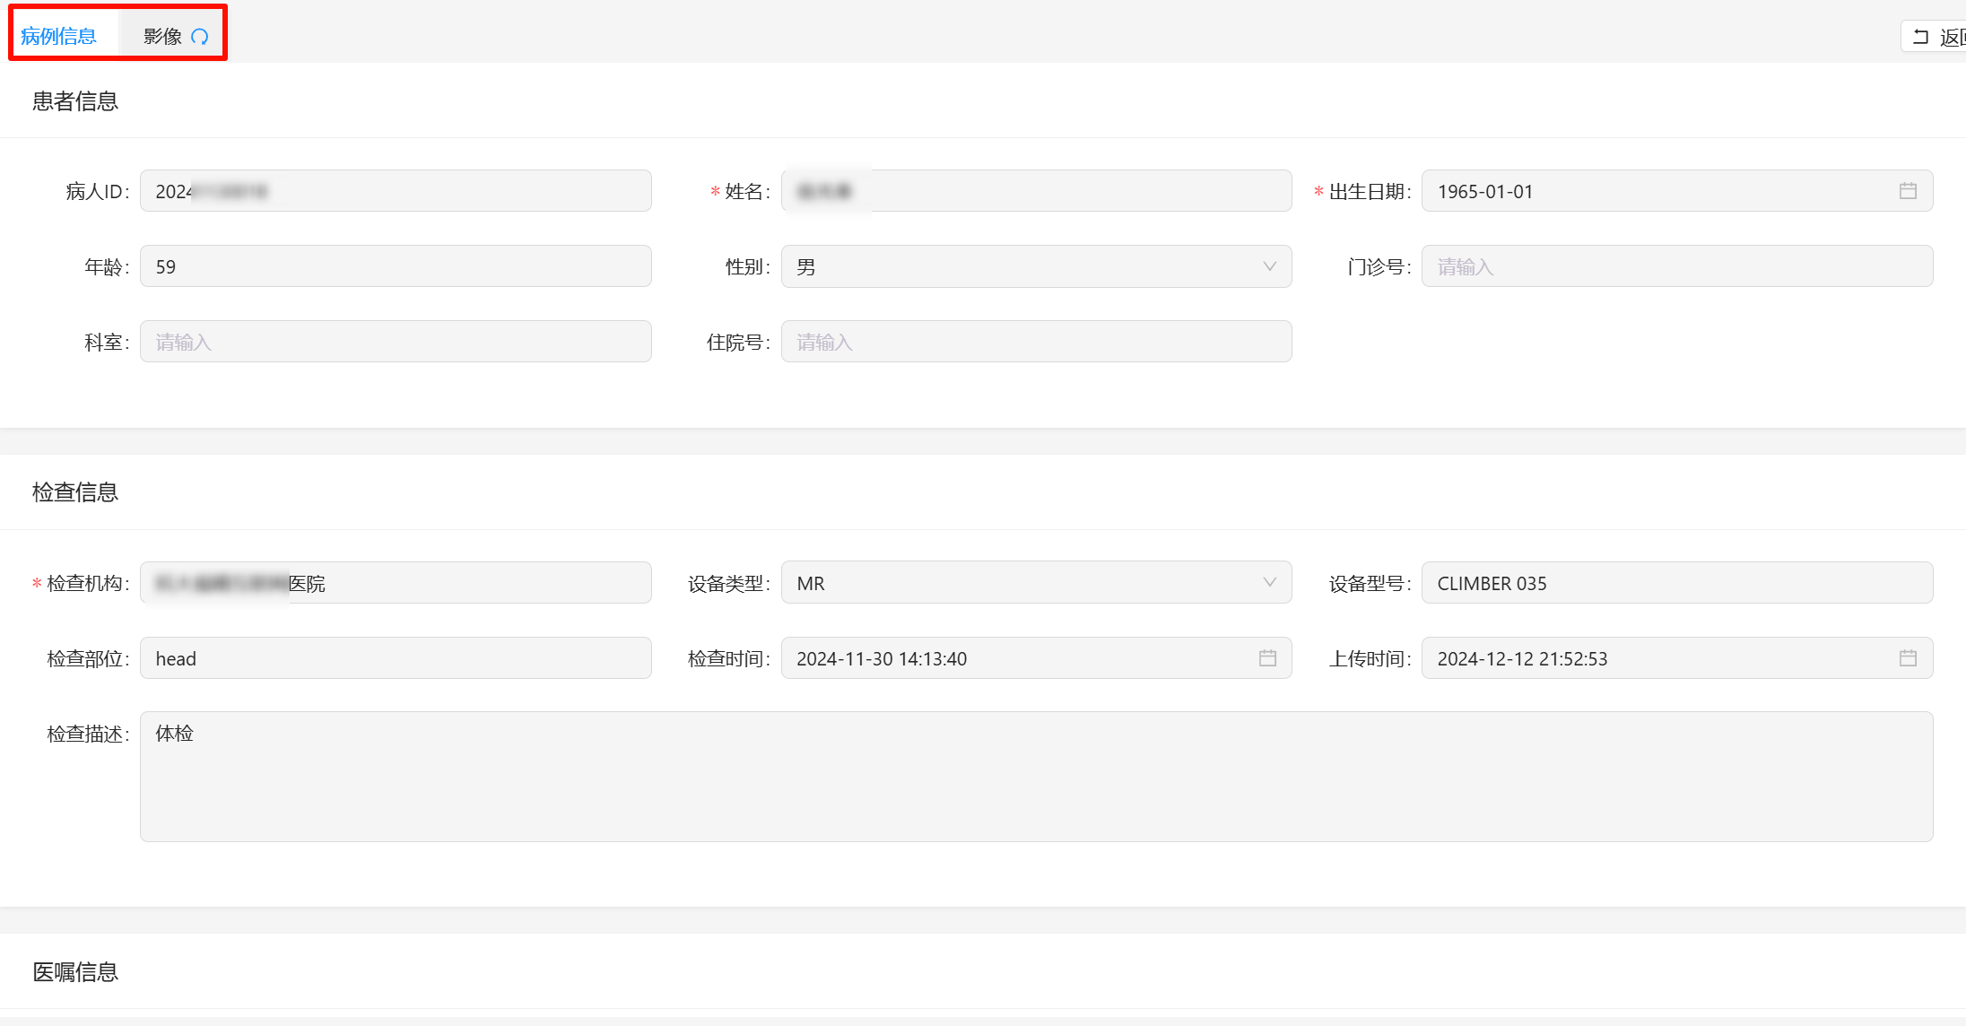Expand the 设备类型 dropdown arrow
Image resolution: width=1966 pixels, height=1026 pixels.
coord(1269,583)
